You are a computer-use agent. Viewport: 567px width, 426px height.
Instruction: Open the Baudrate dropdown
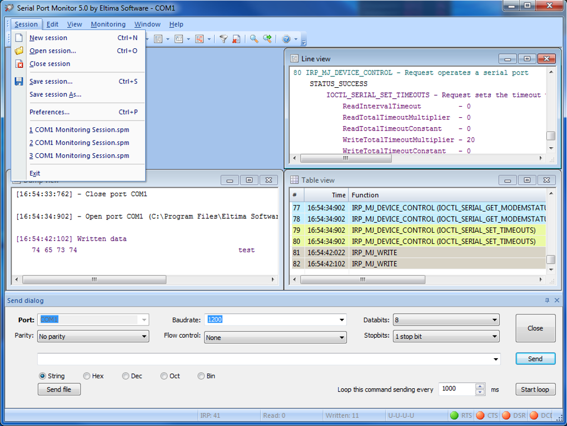coord(342,320)
